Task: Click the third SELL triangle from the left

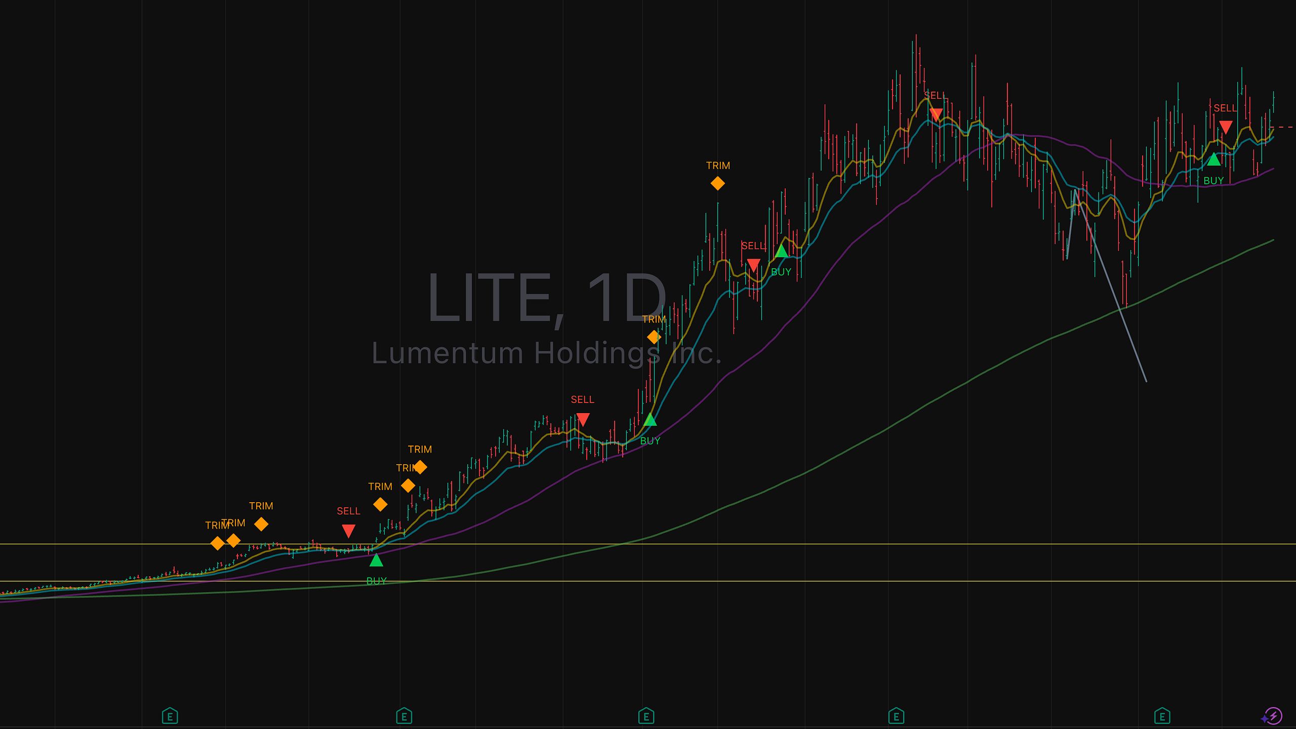Action: [x=753, y=265]
